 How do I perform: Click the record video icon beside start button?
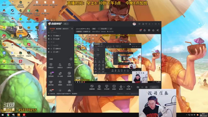138,87
